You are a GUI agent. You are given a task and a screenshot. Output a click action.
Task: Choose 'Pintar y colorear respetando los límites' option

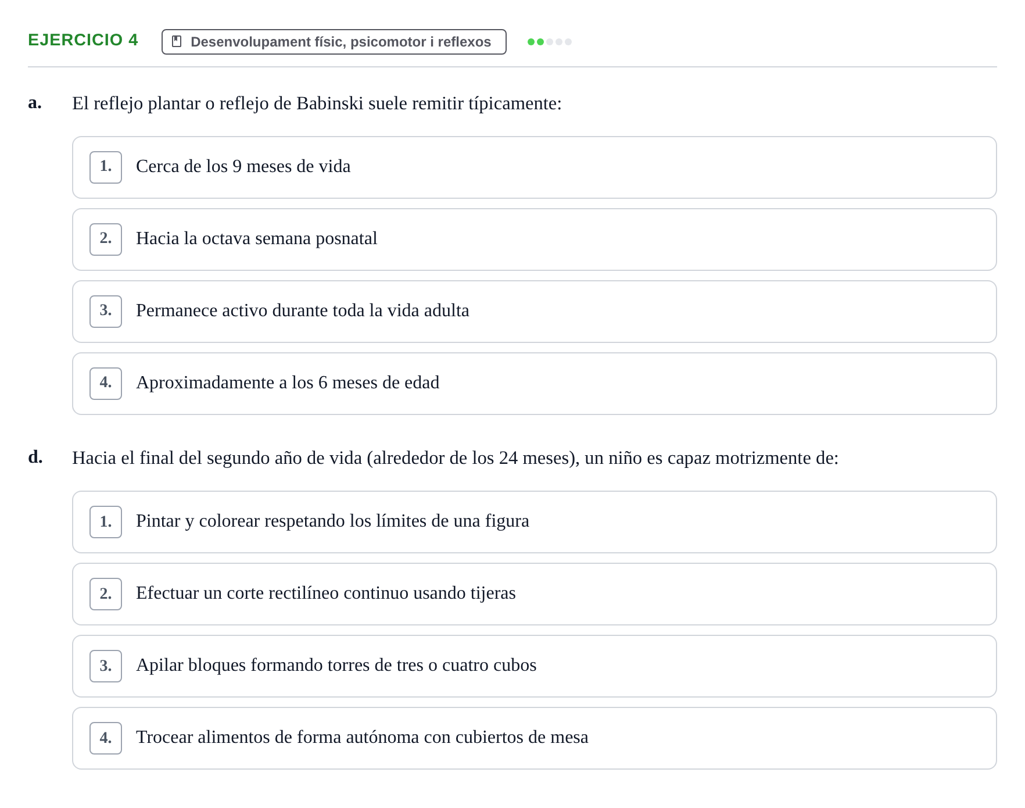[x=535, y=522]
